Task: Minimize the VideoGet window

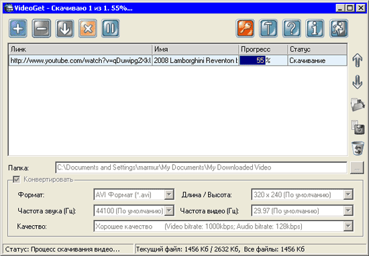Action: [340, 8]
